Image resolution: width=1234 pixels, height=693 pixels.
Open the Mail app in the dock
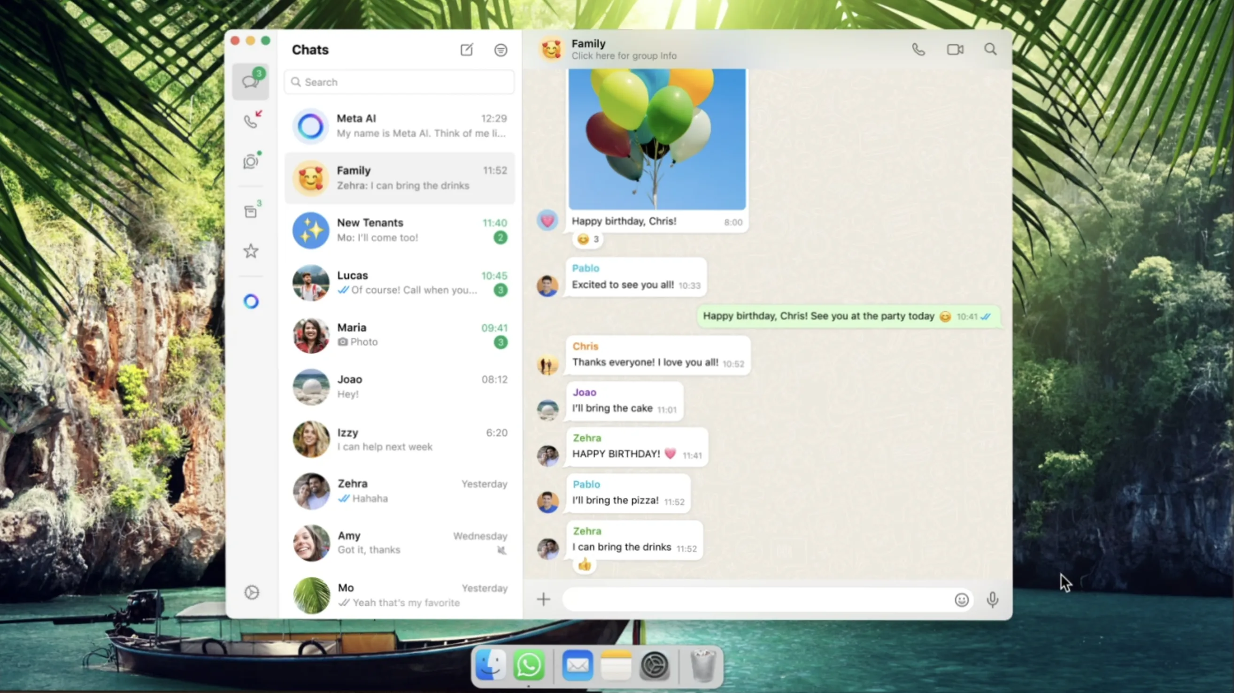(577, 665)
